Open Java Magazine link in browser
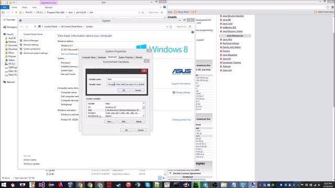 pos(230,55)
